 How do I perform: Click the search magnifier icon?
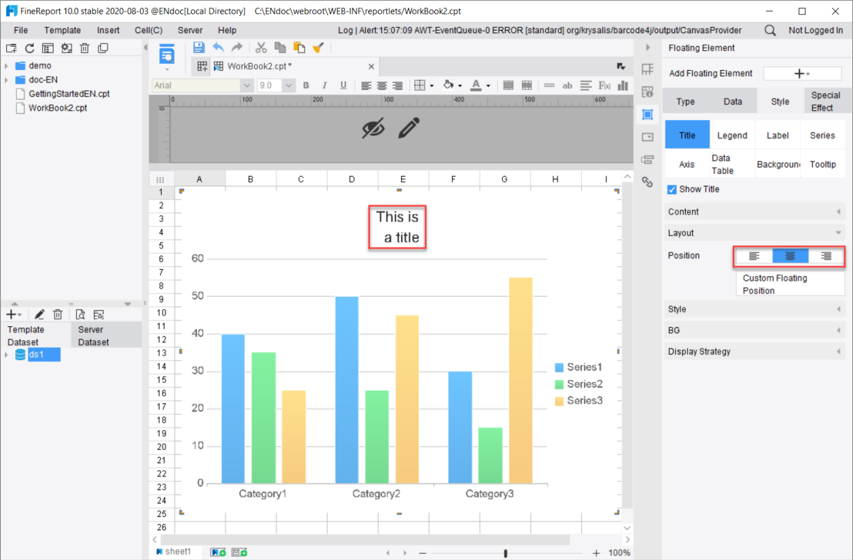coord(770,31)
